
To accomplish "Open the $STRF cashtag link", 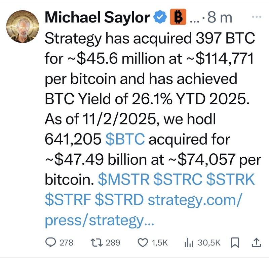I will pyautogui.click(x=68, y=200).
